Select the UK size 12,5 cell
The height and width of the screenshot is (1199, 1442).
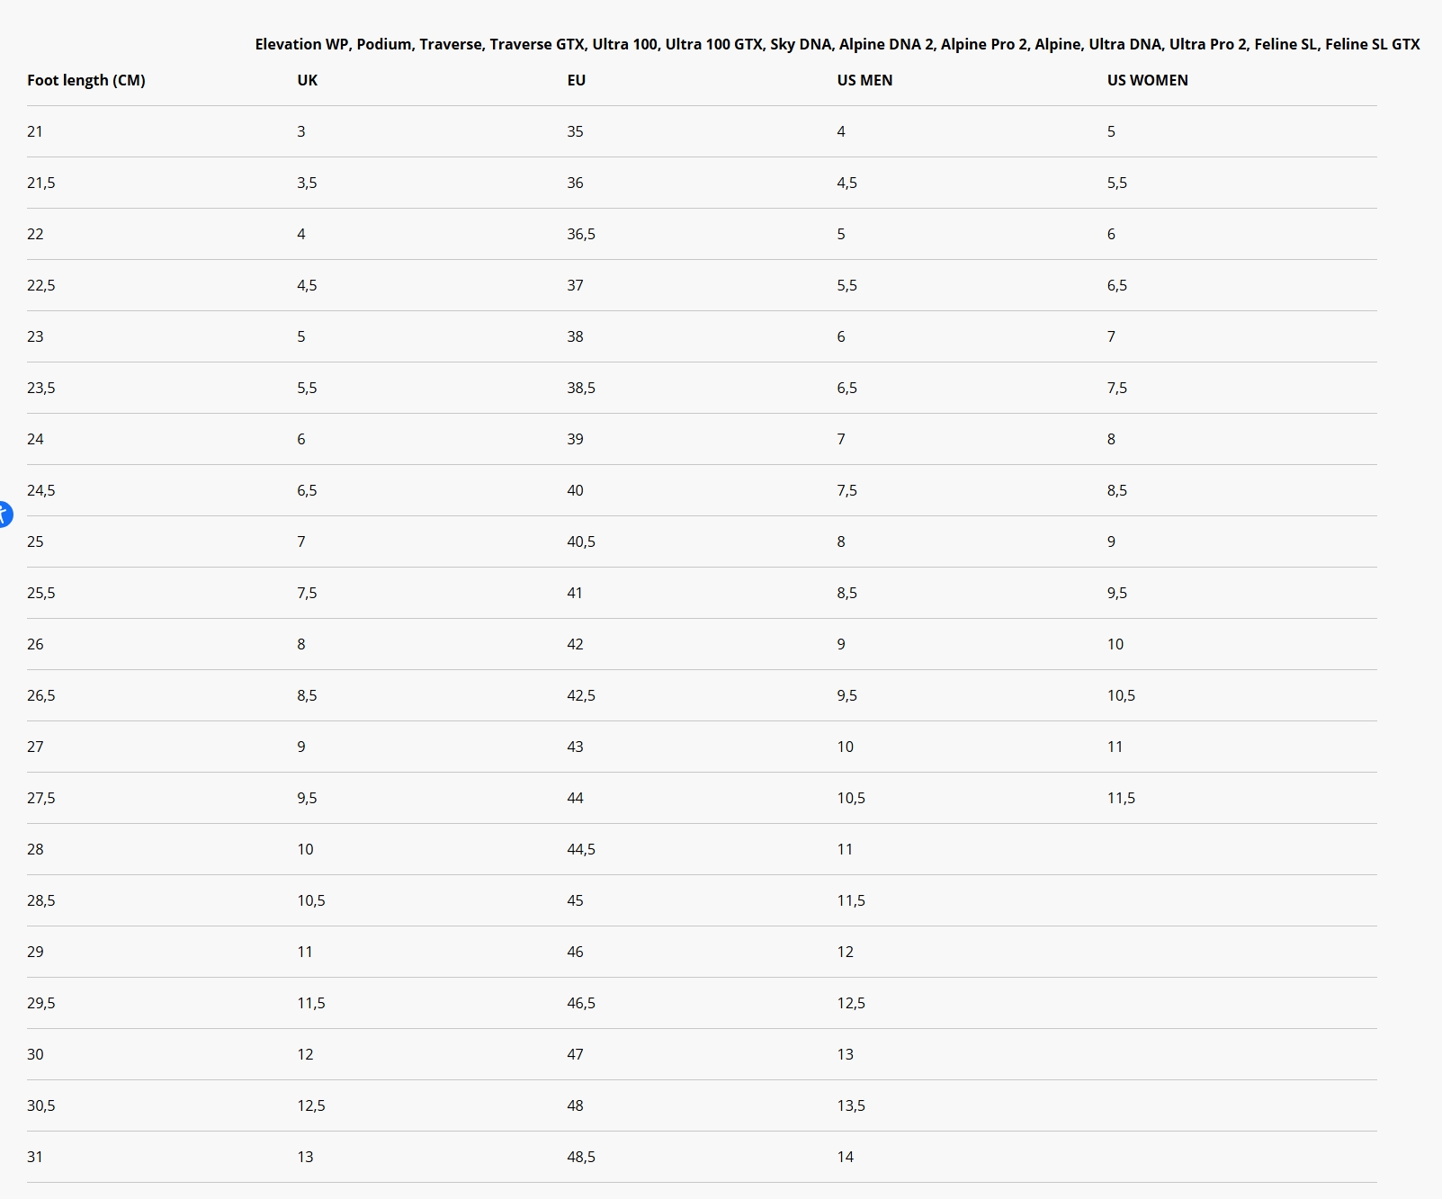point(311,1105)
